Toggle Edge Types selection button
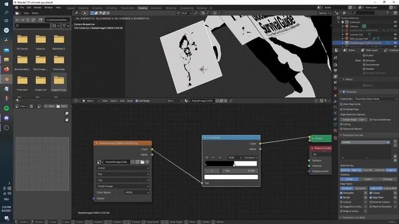This screenshot has height=224, width=399. 357,170
